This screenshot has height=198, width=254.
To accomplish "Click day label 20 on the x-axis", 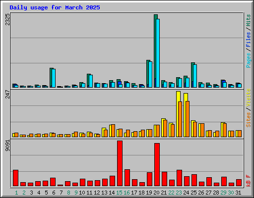I will tap(156, 193).
